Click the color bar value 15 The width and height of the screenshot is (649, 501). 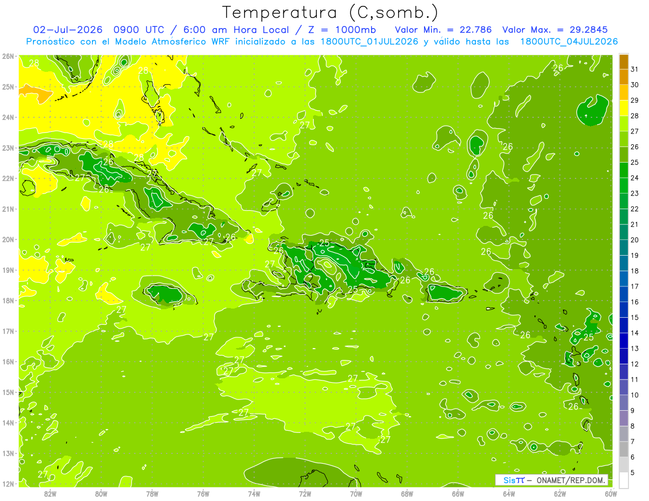pos(635,318)
